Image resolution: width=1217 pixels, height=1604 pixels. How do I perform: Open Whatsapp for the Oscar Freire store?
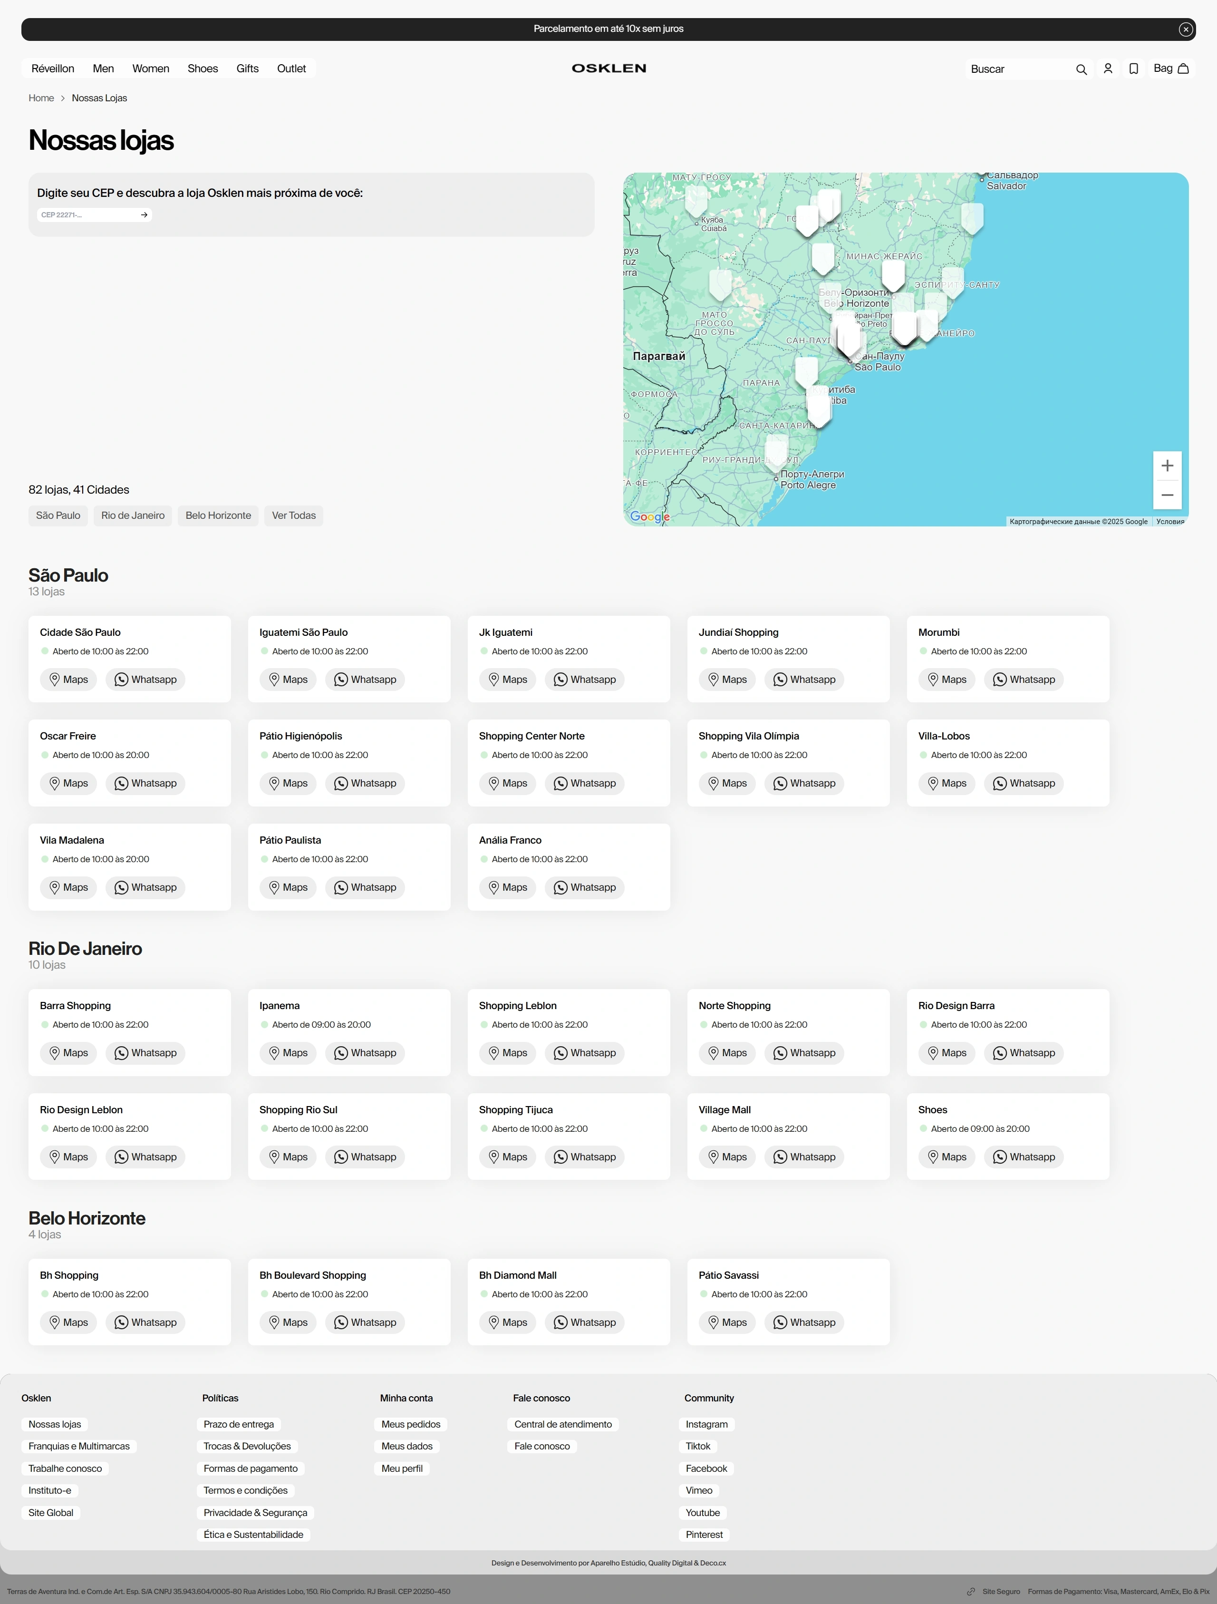[x=145, y=783]
